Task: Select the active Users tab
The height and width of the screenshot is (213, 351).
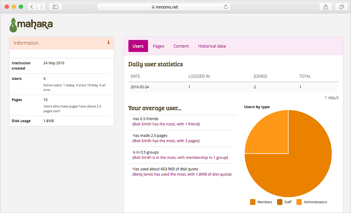Action: pos(138,46)
